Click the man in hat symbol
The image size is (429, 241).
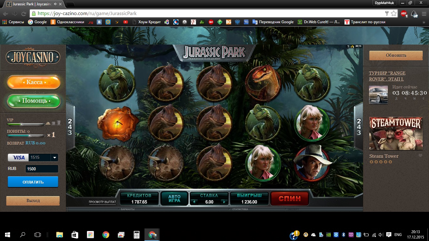click(x=312, y=163)
